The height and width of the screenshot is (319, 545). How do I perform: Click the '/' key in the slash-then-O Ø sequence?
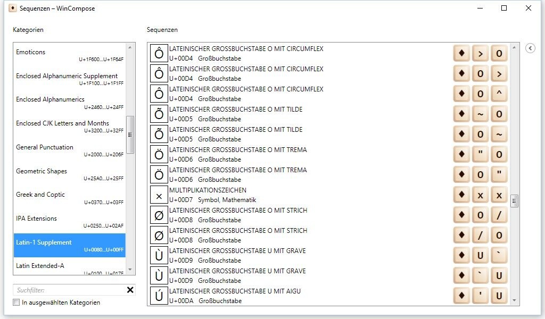pyautogui.click(x=481, y=235)
